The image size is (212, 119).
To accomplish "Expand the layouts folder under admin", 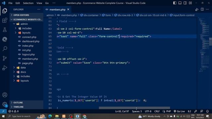I will pos(16,32).
